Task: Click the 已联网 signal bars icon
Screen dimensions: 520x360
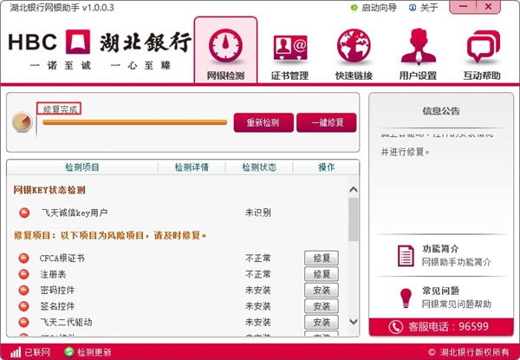Action: (x=16, y=352)
